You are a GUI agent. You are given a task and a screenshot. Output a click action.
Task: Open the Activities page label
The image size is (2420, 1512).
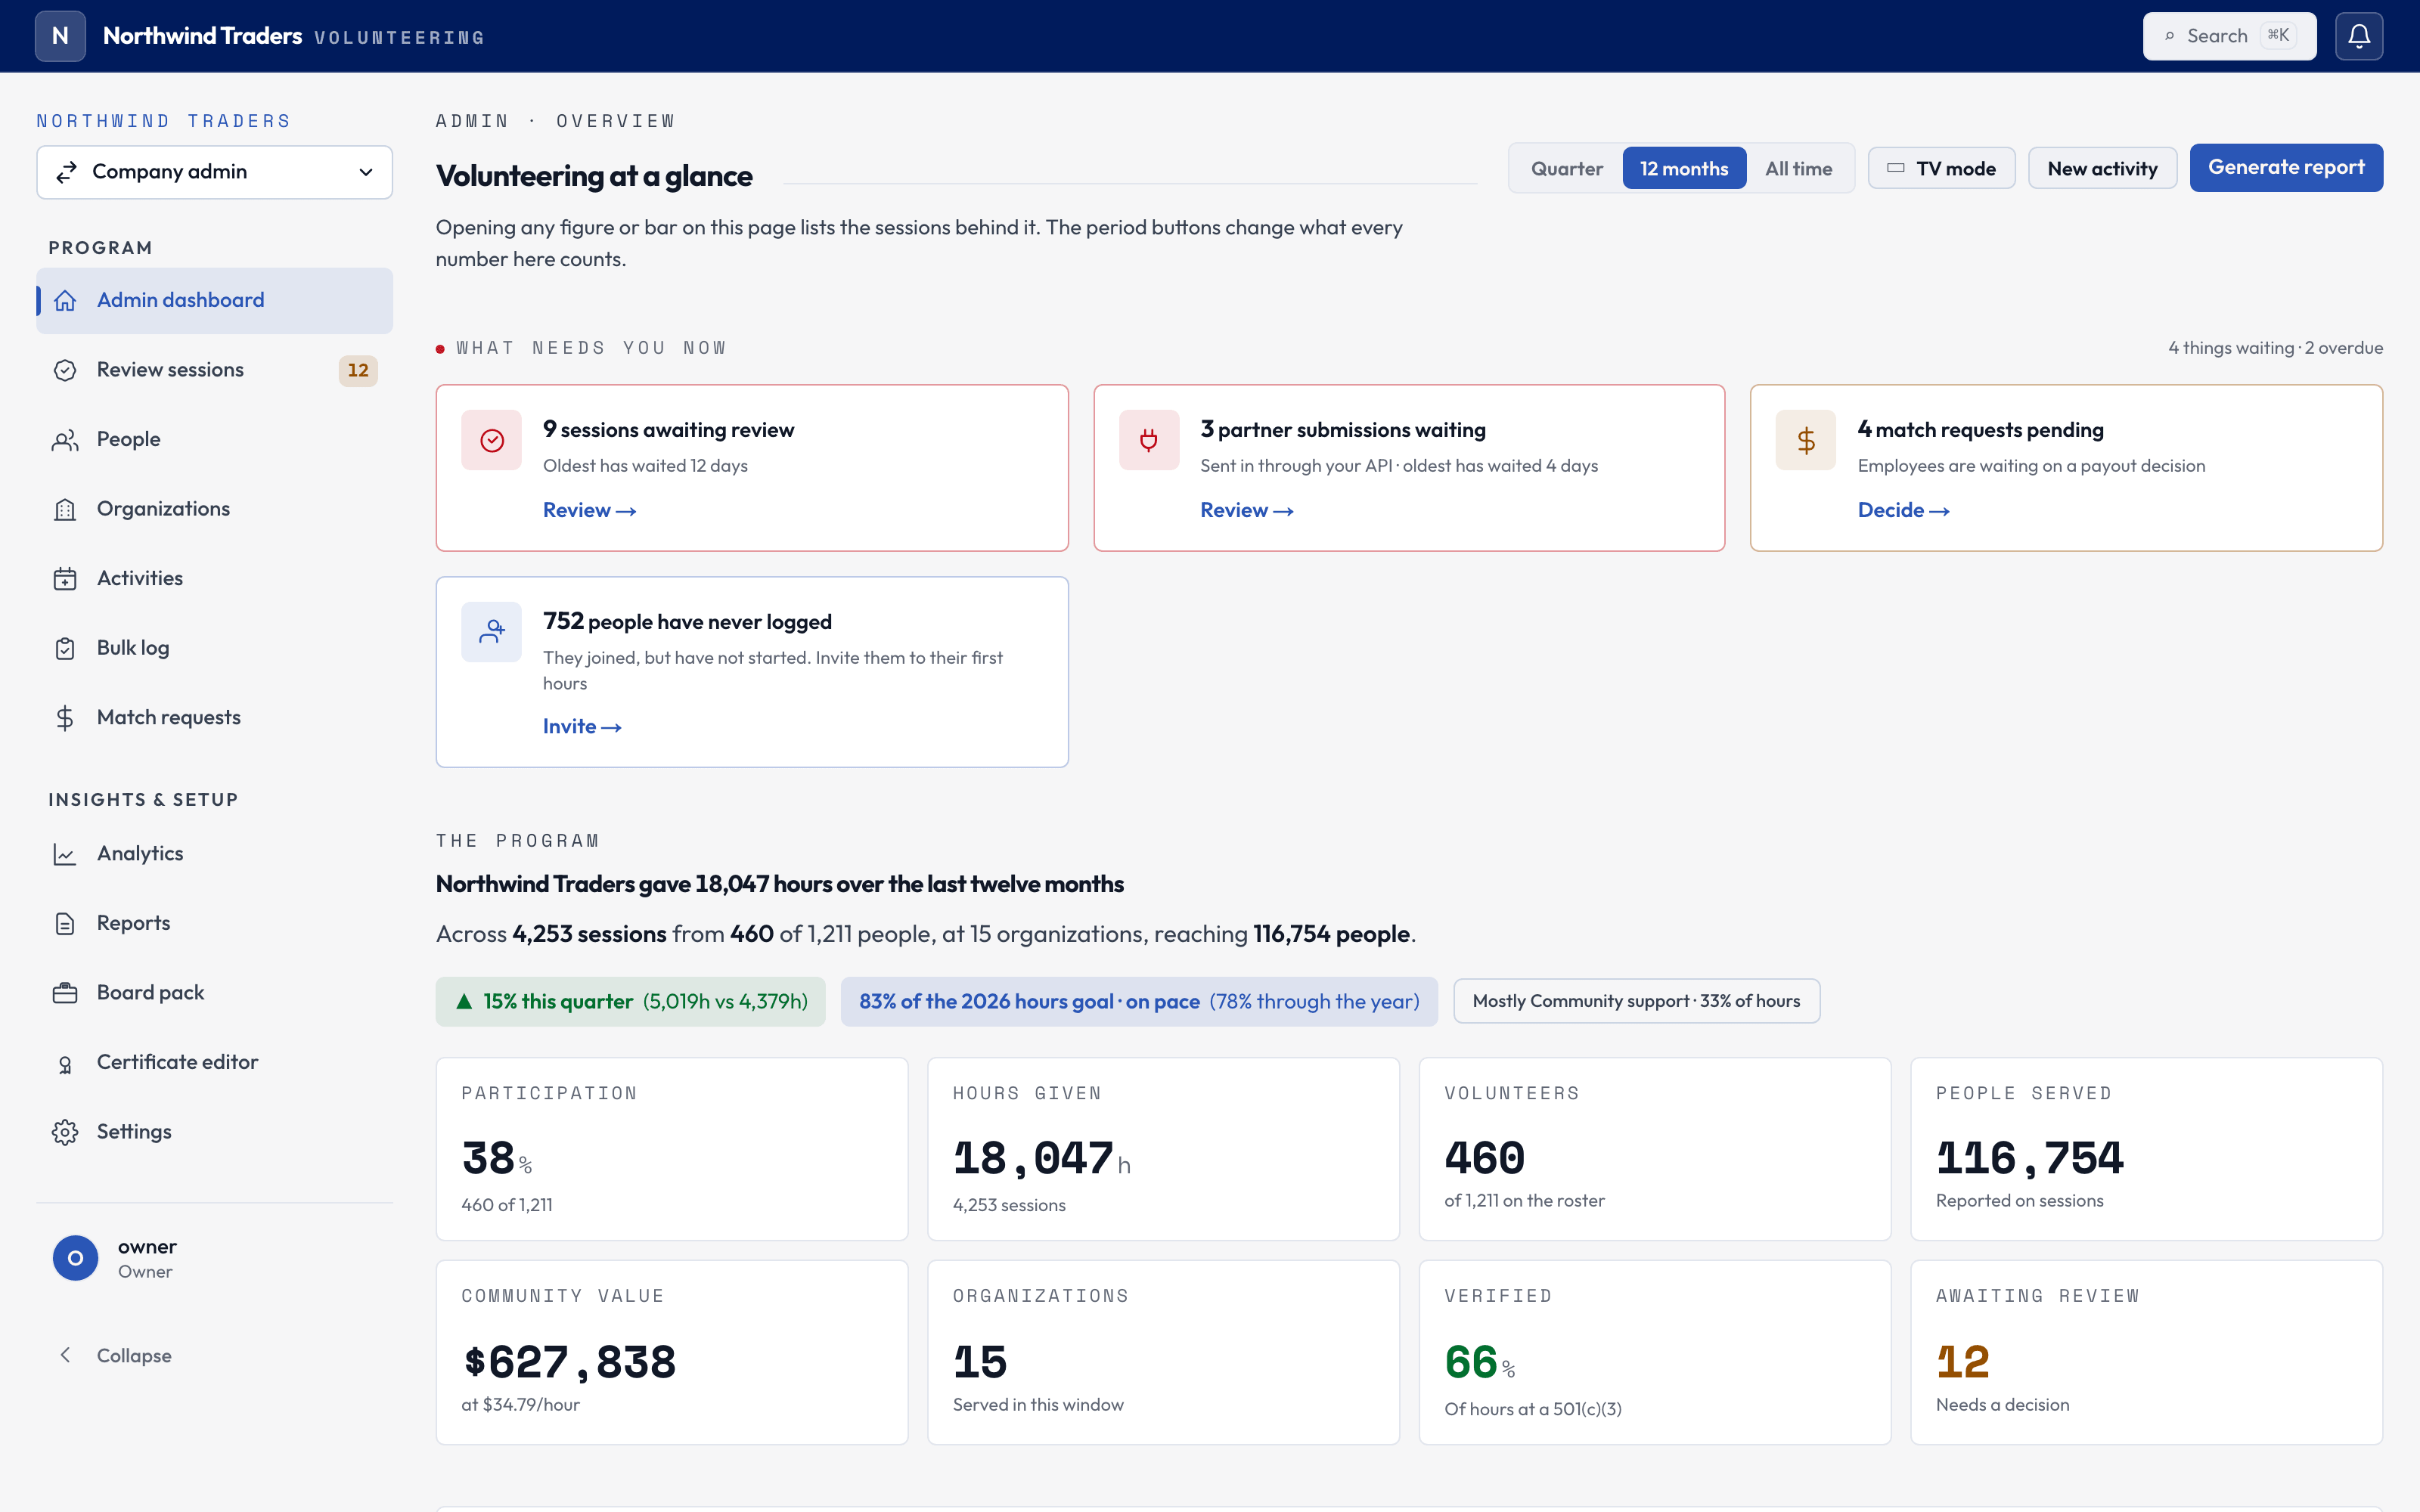click(140, 578)
